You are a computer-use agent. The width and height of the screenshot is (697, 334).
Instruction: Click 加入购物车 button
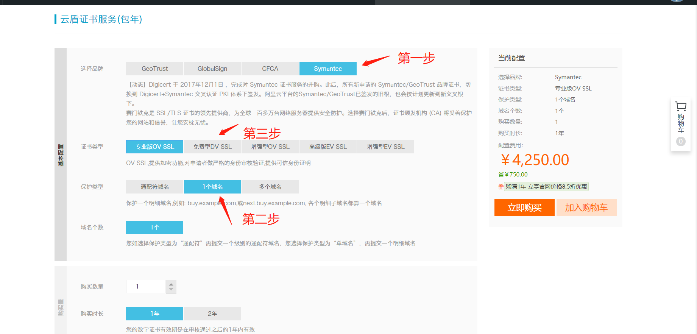[586, 208]
